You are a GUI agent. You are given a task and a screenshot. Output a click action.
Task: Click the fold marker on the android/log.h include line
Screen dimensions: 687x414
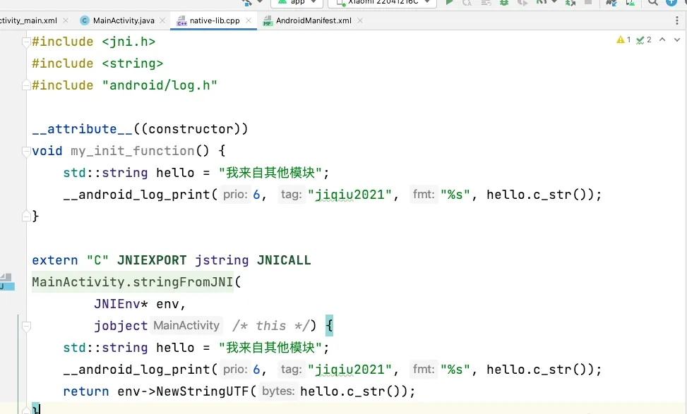click(26, 86)
